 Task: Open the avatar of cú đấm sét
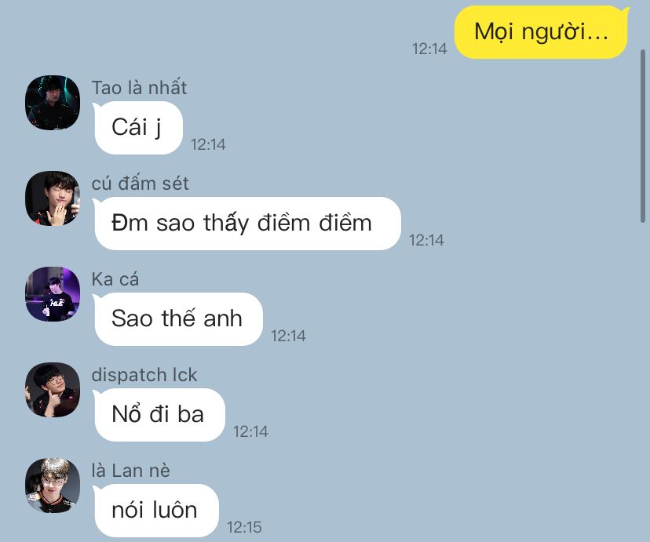[53, 198]
